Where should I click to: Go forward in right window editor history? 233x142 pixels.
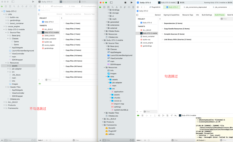click(x=144, y=7)
